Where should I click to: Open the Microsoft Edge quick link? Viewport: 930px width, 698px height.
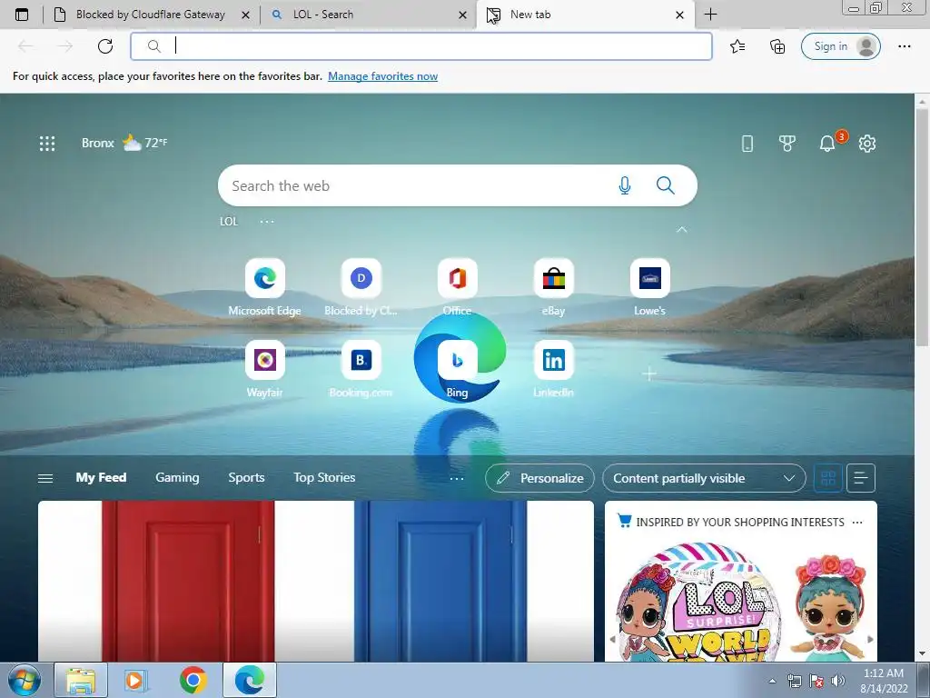[x=264, y=287]
